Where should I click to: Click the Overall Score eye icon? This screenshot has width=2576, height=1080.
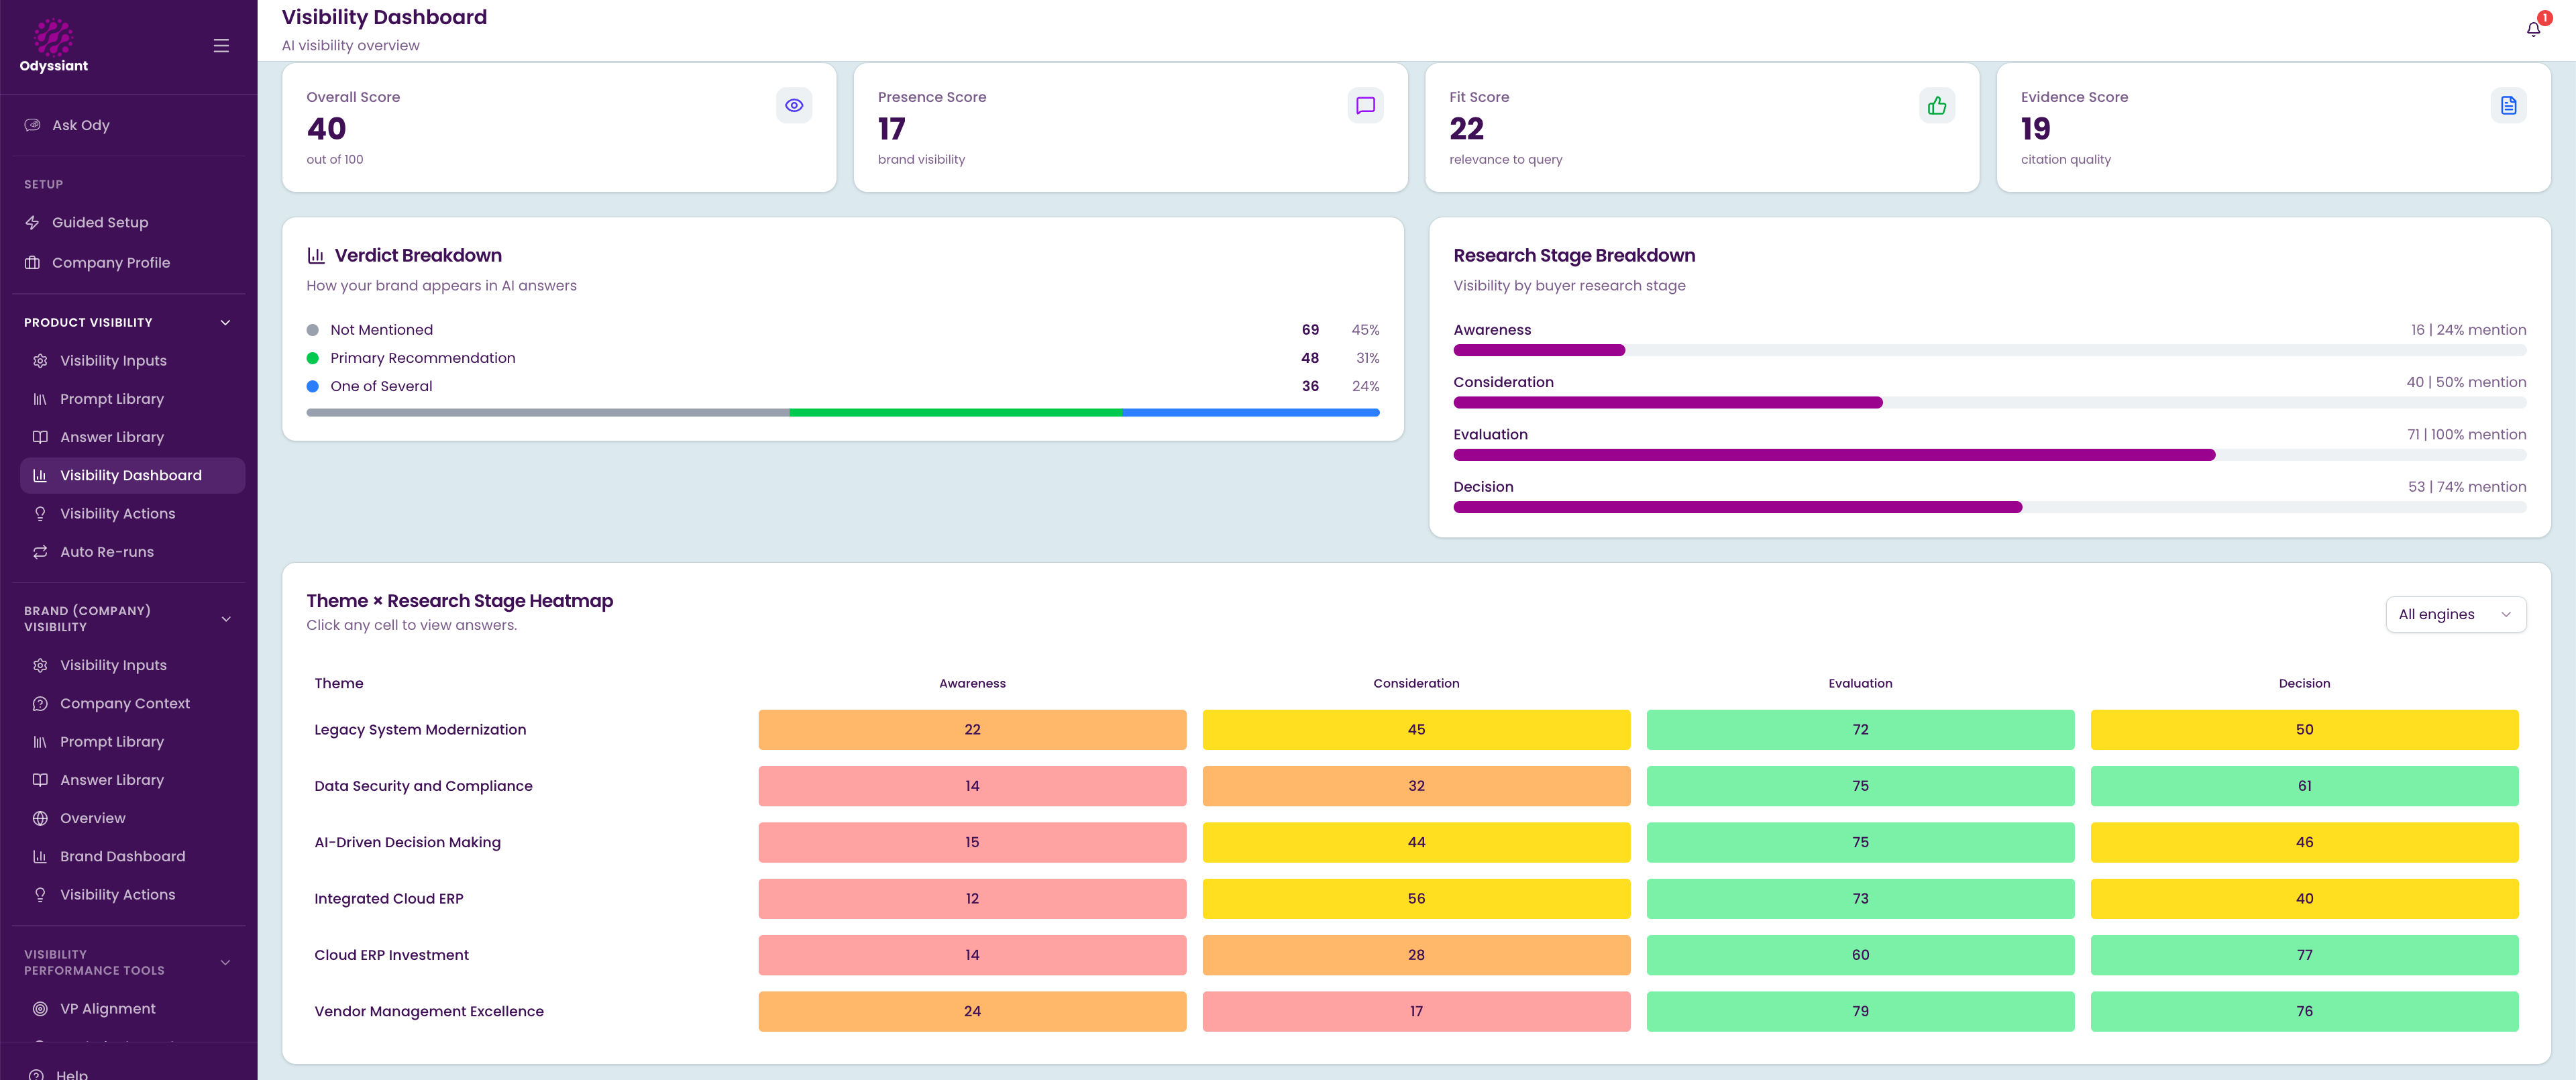(794, 105)
